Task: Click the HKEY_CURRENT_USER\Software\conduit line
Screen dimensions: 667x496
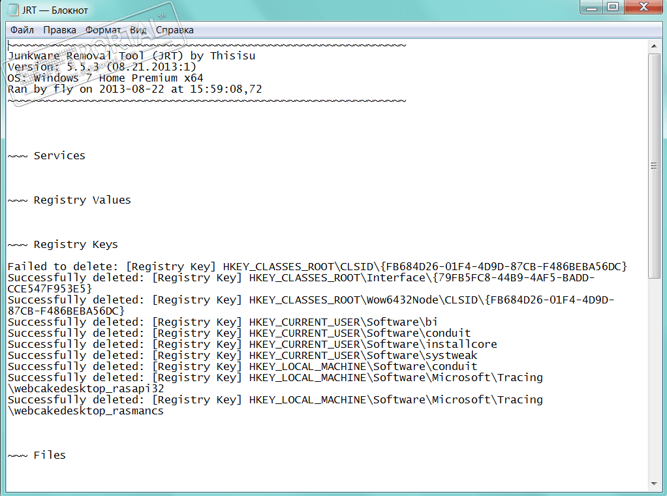Action: 239,333
